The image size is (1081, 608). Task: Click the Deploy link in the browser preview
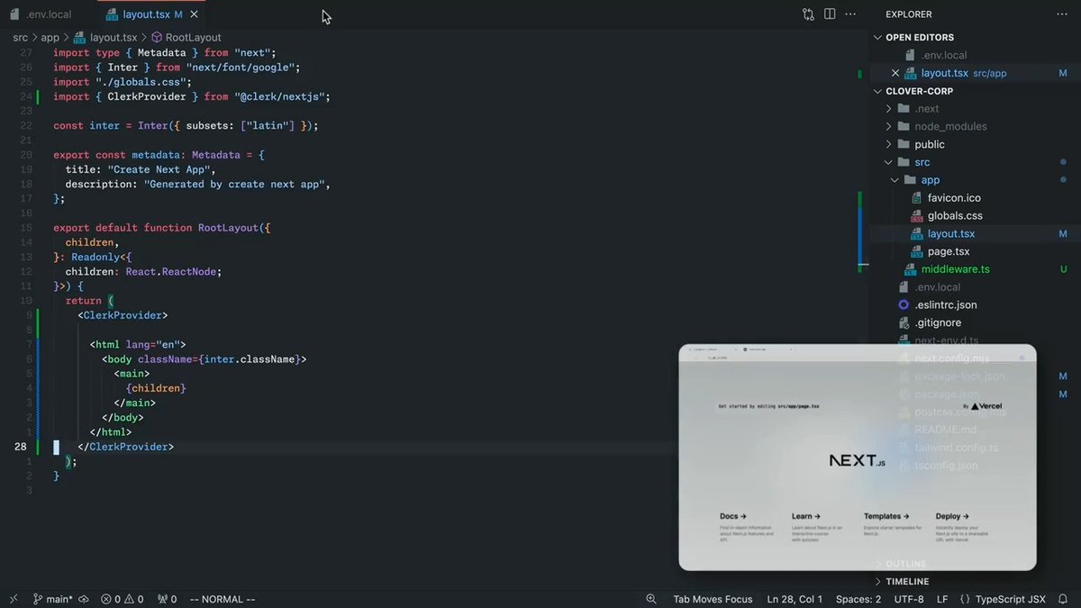954,517
